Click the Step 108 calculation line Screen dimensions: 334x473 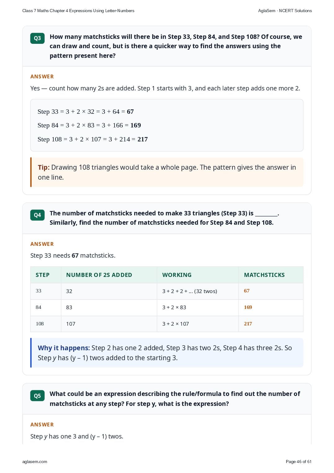(x=93, y=139)
